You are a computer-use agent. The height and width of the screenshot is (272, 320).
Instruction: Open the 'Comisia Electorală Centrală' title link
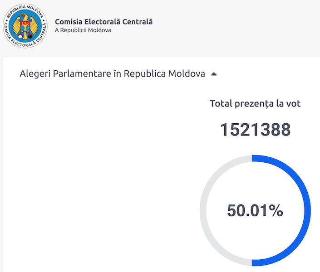103,22
